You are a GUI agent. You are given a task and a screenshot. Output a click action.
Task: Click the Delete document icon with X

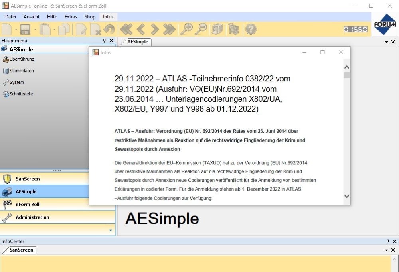[96, 29]
